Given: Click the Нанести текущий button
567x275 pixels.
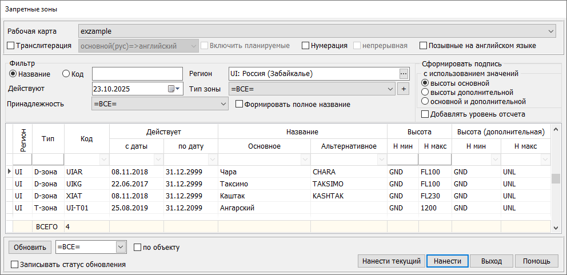Looking at the screenshot, I should point(391,261).
